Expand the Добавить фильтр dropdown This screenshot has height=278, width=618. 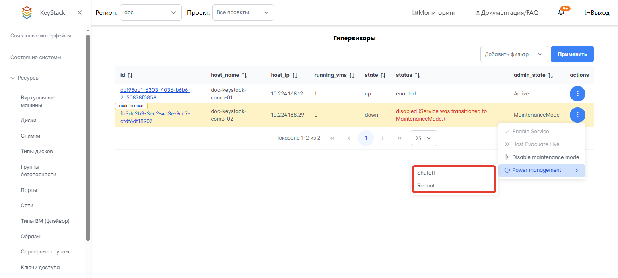(x=514, y=54)
